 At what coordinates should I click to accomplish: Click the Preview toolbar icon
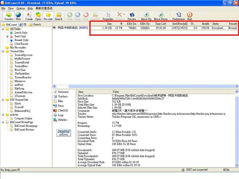(132, 16)
